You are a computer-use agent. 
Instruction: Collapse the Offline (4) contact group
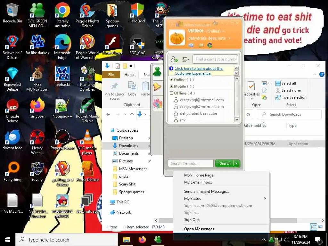click(x=171, y=93)
